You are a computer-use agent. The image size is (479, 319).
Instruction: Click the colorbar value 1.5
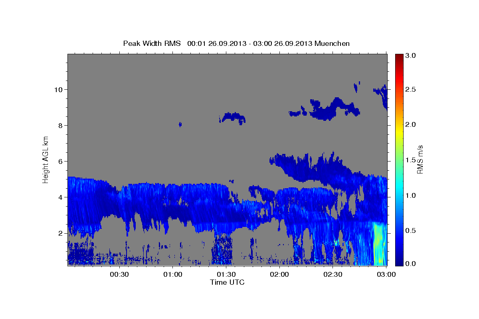click(411, 160)
